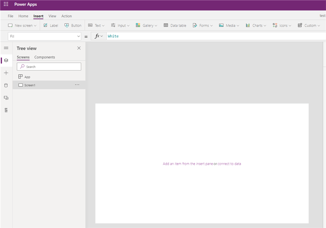
Task: Open the Input controls dropdown
Action: 120,25
